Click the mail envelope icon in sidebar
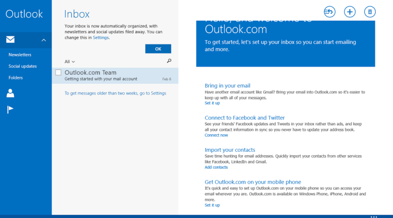This screenshot has height=218, width=393. 10,40
